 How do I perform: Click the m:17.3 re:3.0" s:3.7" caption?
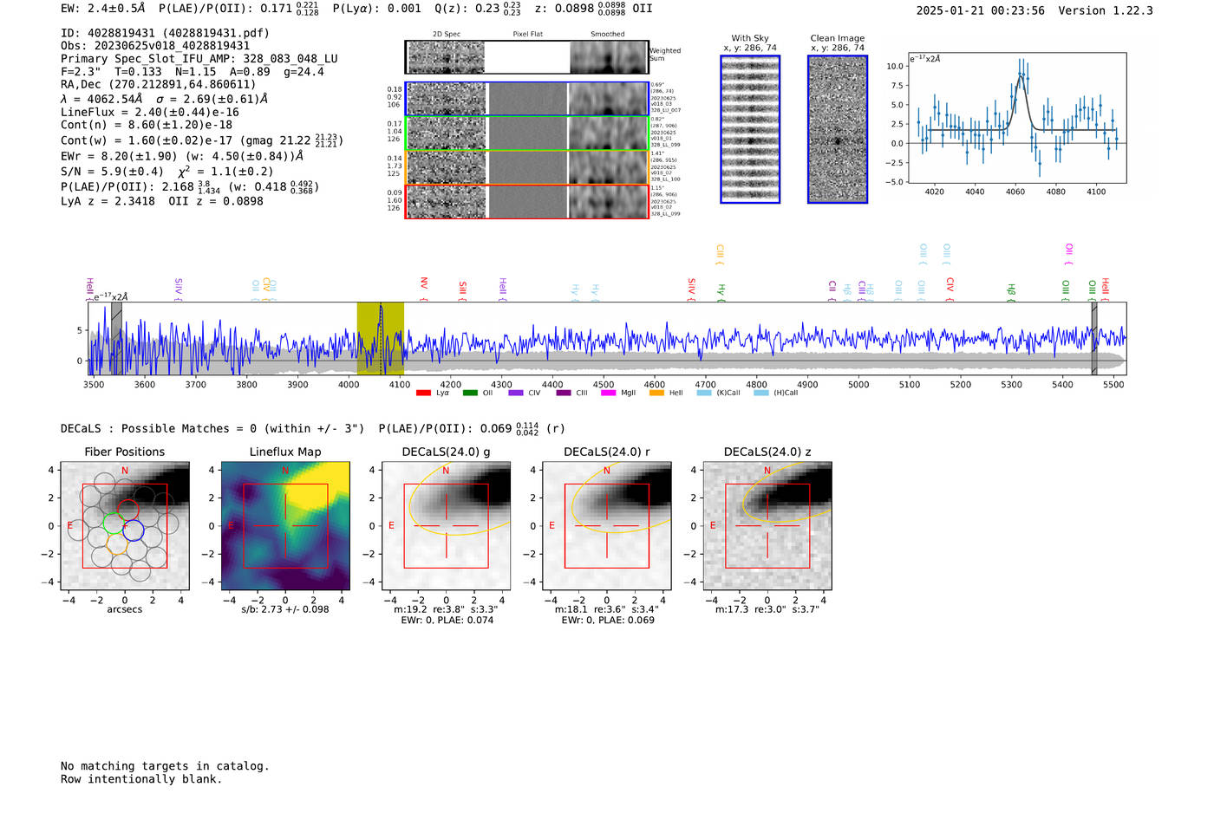767,609
